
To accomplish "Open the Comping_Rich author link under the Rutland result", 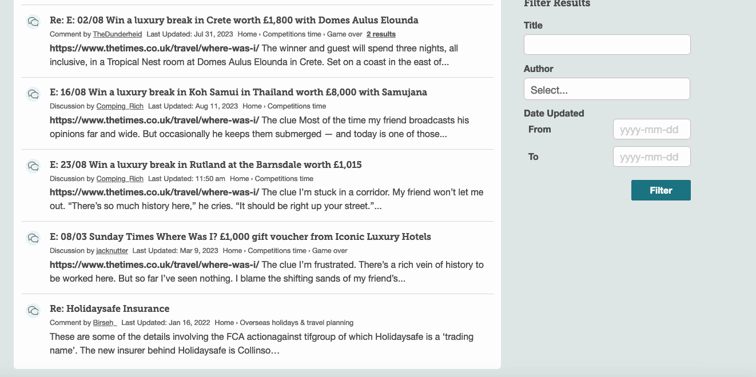I will click(120, 179).
